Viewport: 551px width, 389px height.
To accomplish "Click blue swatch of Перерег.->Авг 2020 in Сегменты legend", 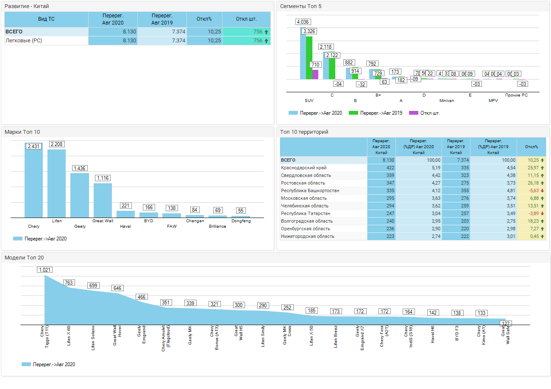I will click(293, 113).
